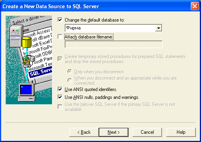Uncheck Change the default database to
Image resolution: width=201 pixels, height=142 pixels.
(x=60, y=20)
